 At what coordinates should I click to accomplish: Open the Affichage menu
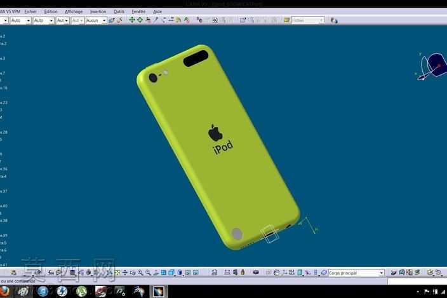click(x=74, y=11)
